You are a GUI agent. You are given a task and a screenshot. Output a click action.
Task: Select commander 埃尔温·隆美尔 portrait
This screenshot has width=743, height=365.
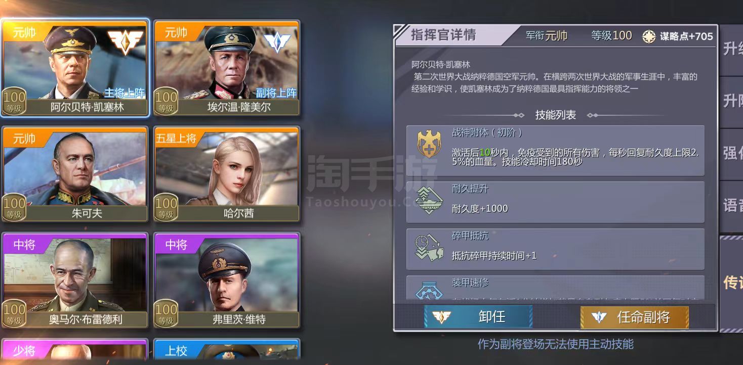[x=226, y=68]
